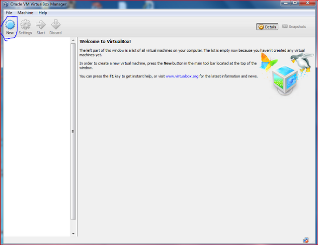Click the VirtualBox cube logo image

286,80
